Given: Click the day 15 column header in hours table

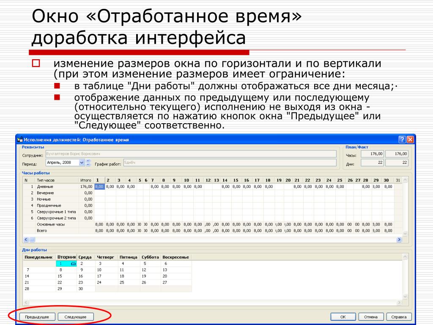Looking at the screenshot, I should [x=236, y=180].
